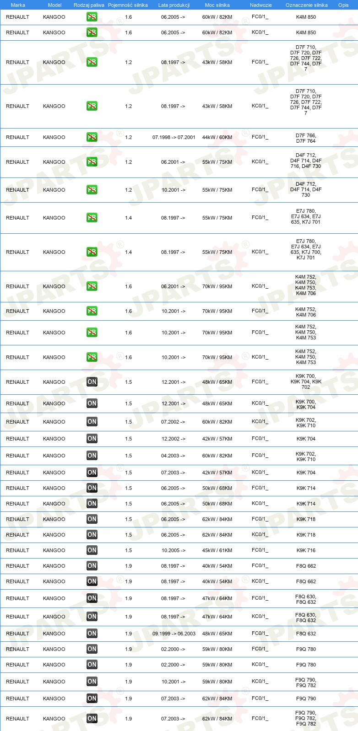Click ON diesel icon in the 07.2002 row

click(x=92, y=422)
